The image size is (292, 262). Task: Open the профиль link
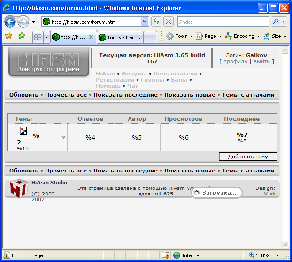point(235,61)
